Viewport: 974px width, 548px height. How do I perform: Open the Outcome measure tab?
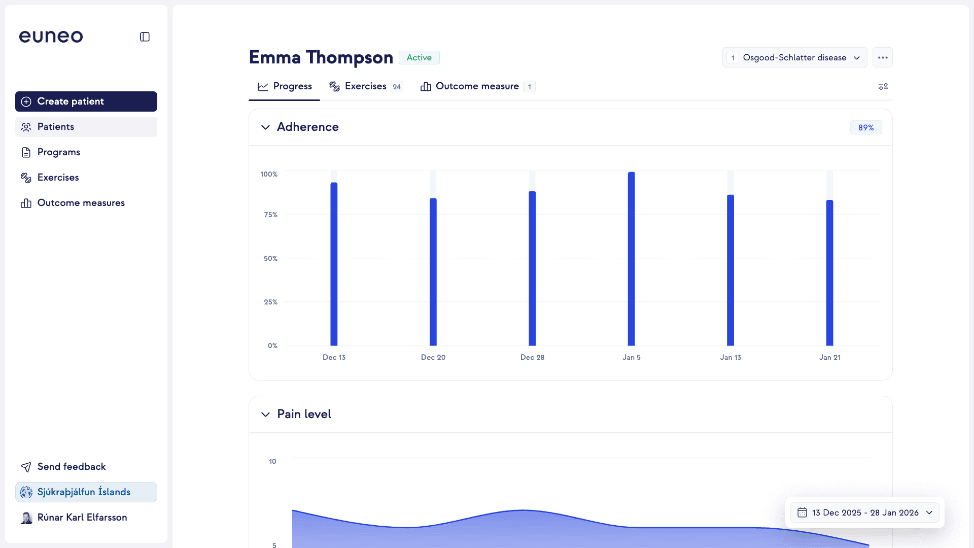(x=477, y=86)
